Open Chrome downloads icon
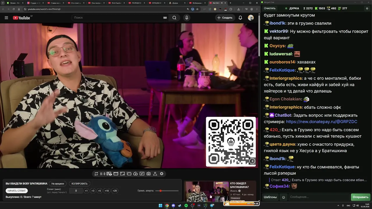Screen dimensions: 372x209 pyautogui.click(x=239, y=9)
